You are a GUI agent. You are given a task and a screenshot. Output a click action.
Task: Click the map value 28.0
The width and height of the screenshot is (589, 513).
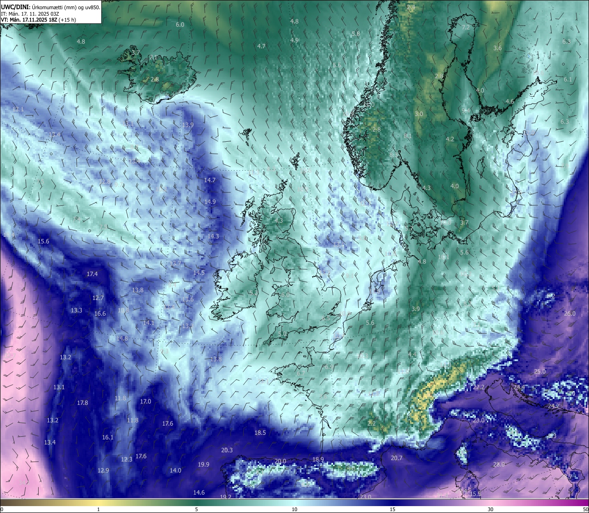(x=499, y=464)
